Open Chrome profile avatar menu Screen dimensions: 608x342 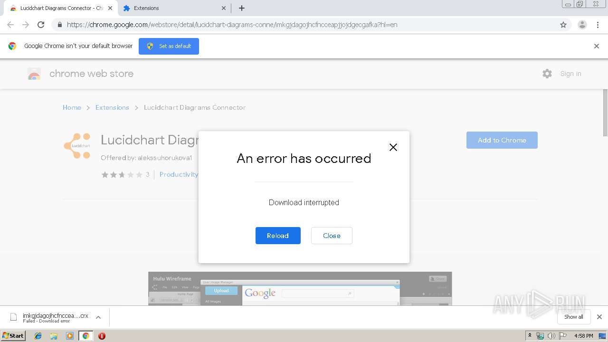pos(582,25)
